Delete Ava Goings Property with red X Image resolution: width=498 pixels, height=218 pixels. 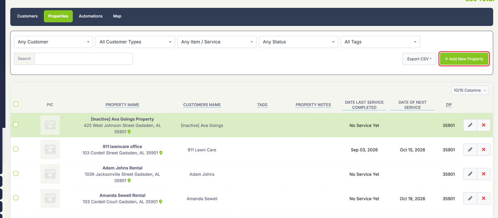coord(484,125)
